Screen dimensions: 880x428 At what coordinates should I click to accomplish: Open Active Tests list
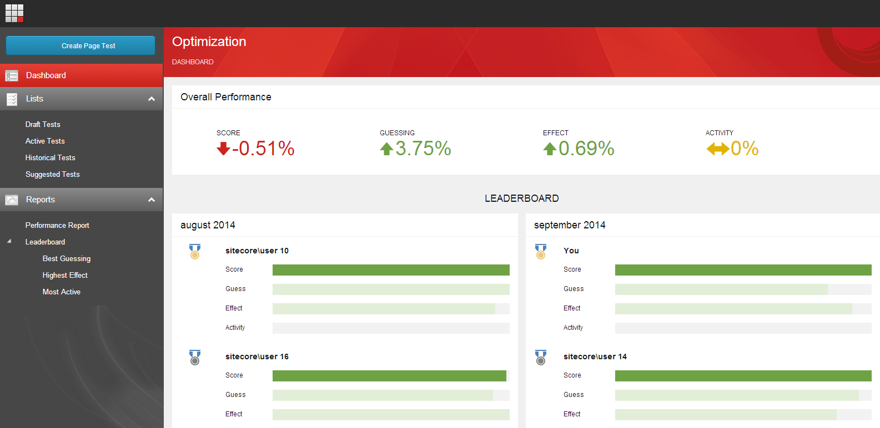pos(45,141)
